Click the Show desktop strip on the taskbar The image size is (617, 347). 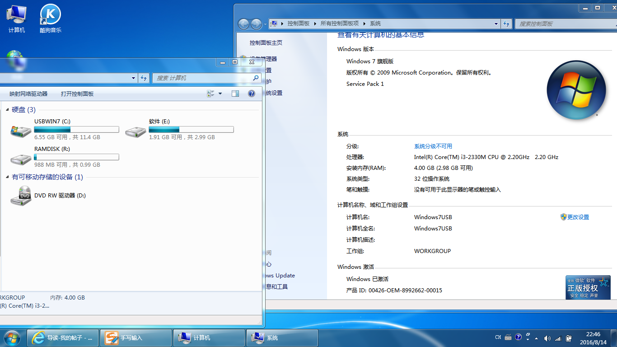[614, 338]
